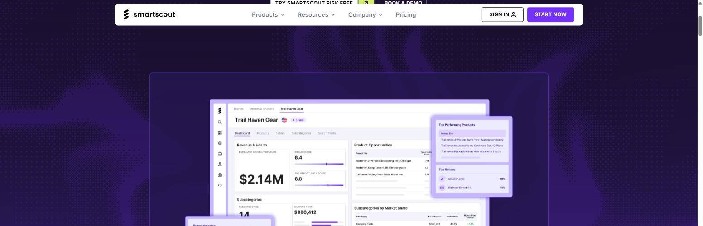This screenshot has width=703, height=226.
Task: Click the Outdoor Direct Co. seller name
Action: [460, 188]
